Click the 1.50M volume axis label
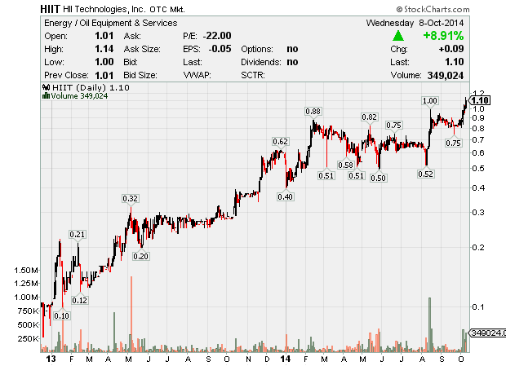 (x=26, y=271)
